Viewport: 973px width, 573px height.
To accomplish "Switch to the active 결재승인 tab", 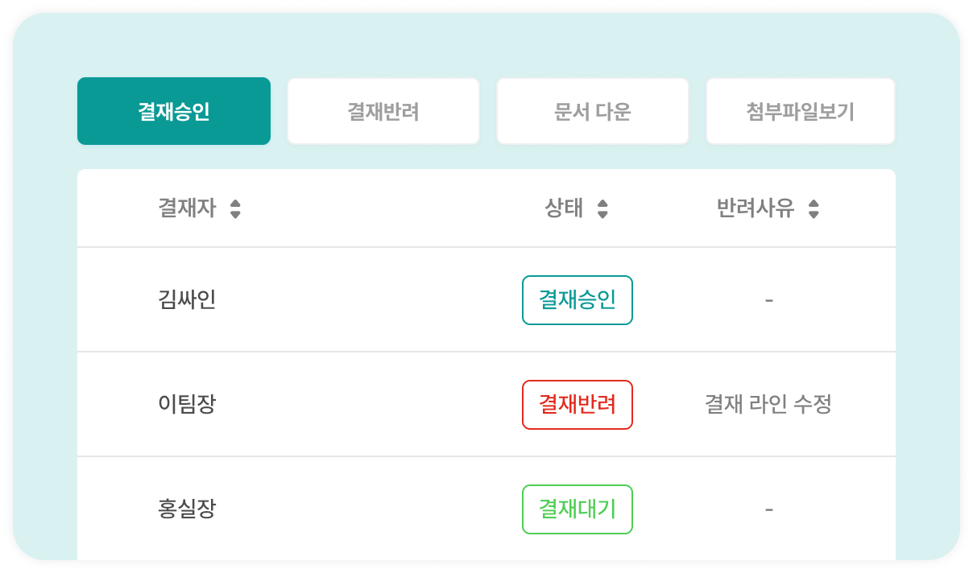I will click(x=173, y=110).
